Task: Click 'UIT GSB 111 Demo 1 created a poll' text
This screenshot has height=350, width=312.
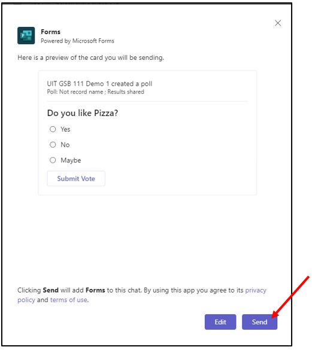Action: pyautogui.click(x=99, y=84)
